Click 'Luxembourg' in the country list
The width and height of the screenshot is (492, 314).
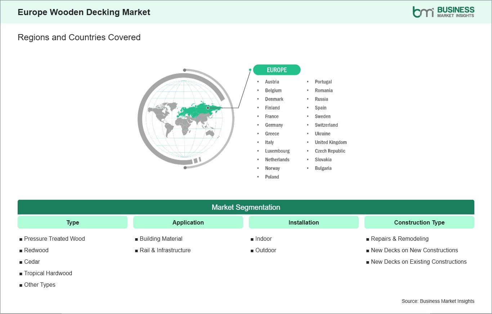pyautogui.click(x=277, y=151)
